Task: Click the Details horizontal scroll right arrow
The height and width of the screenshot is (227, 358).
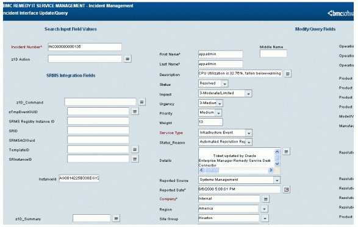Action: tap(271, 170)
